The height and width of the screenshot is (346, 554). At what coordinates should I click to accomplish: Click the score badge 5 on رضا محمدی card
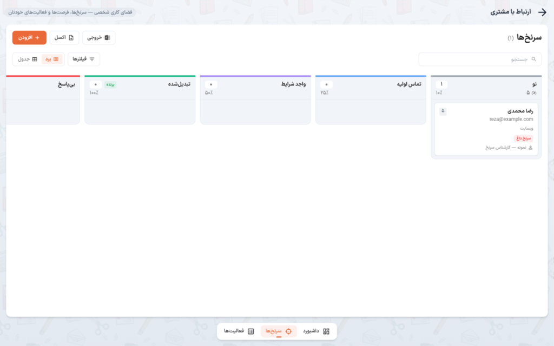[x=443, y=111]
